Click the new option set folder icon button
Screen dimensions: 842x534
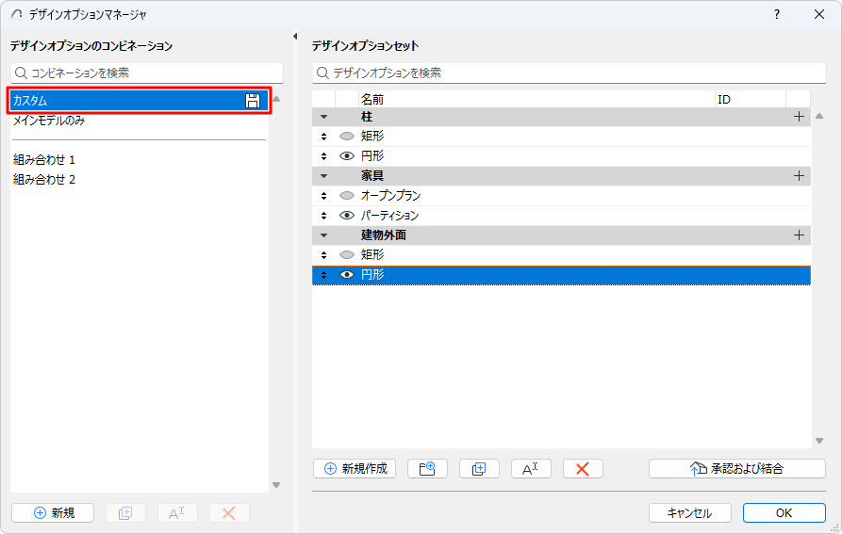[427, 469]
